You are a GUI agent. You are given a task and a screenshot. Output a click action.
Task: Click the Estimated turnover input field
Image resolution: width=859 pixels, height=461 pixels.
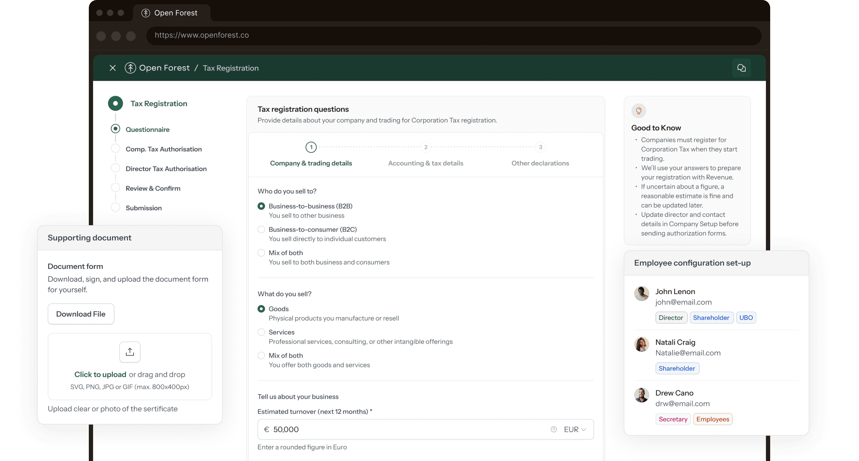click(426, 429)
